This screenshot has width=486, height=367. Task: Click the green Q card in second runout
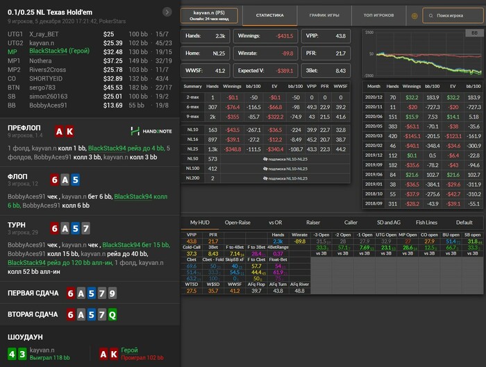tap(112, 315)
